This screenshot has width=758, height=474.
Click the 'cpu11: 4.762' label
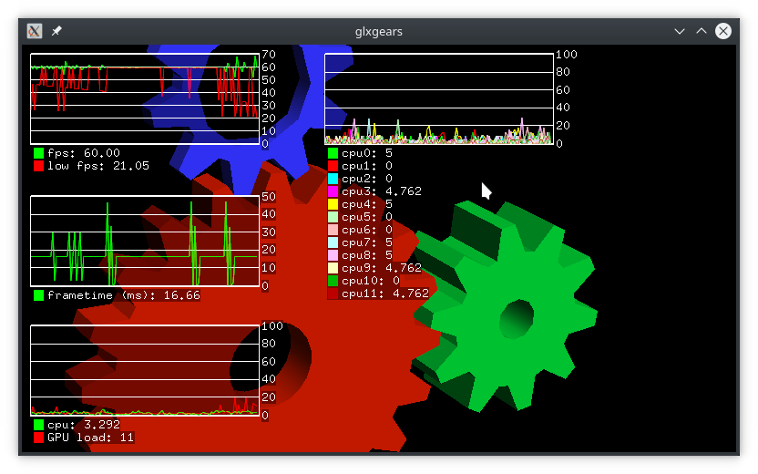coord(385,294)
